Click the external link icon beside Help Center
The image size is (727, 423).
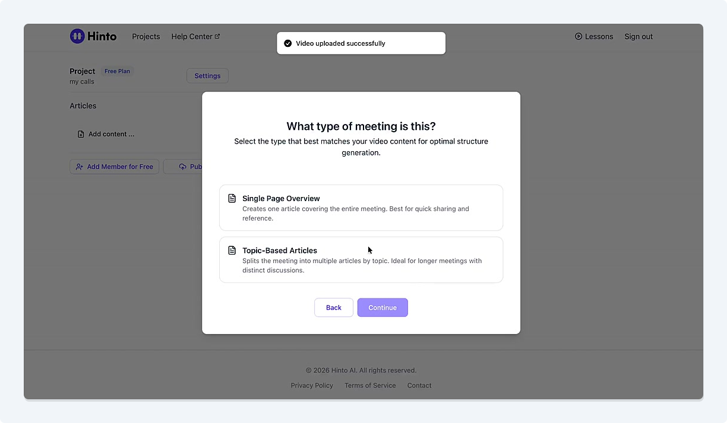pyautogui.click(x=217, y=36)
